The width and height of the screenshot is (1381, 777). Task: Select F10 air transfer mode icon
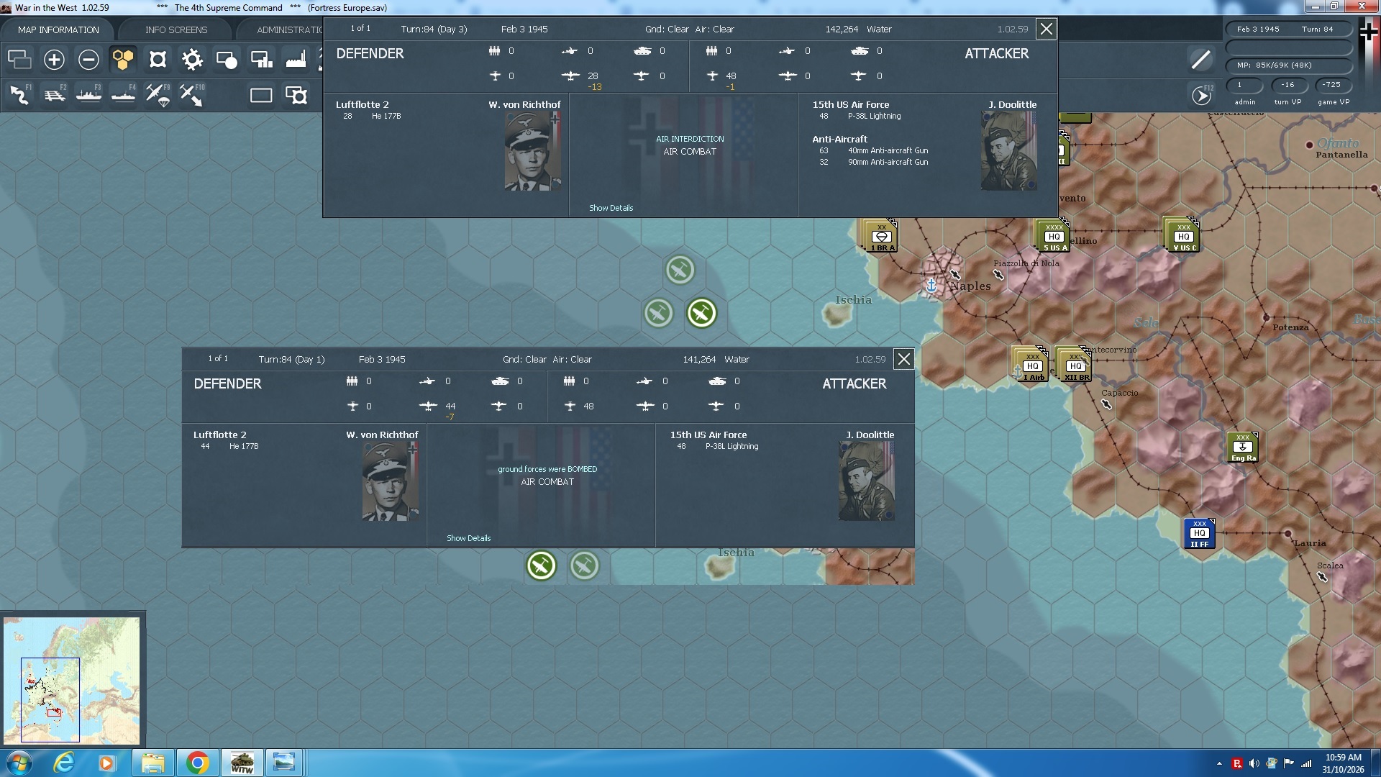click(191, 94)
